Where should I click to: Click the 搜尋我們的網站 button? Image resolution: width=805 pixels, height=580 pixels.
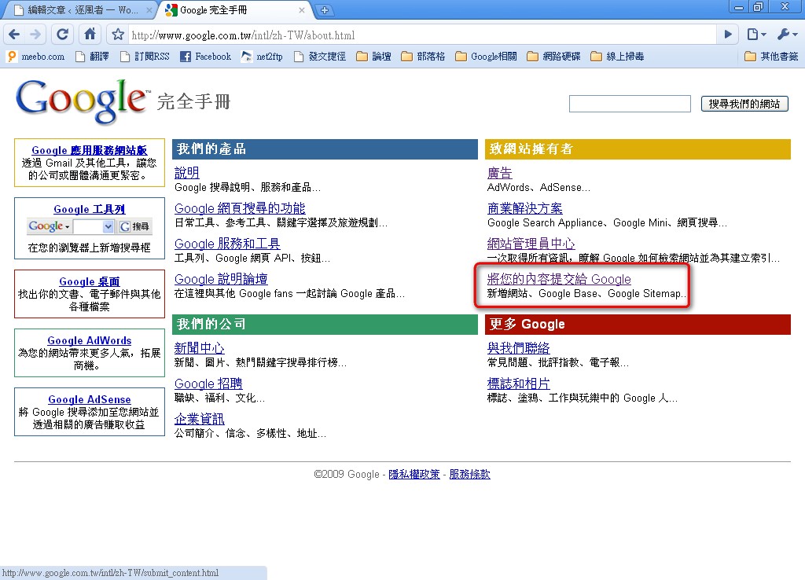click(744, 104)
